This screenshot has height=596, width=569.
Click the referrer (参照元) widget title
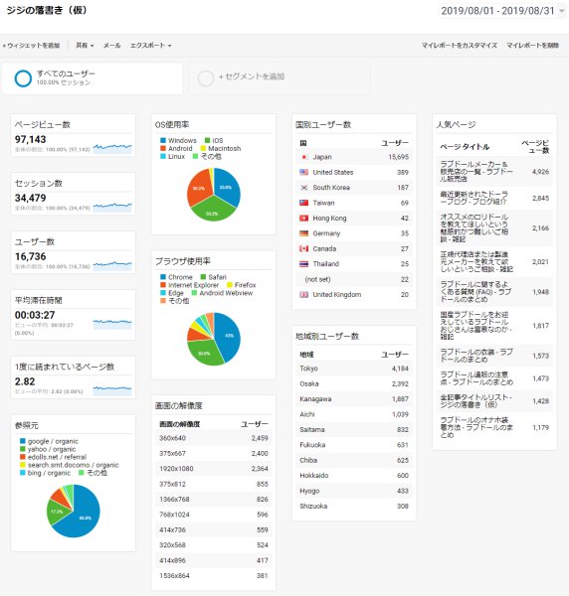(27, 426)
